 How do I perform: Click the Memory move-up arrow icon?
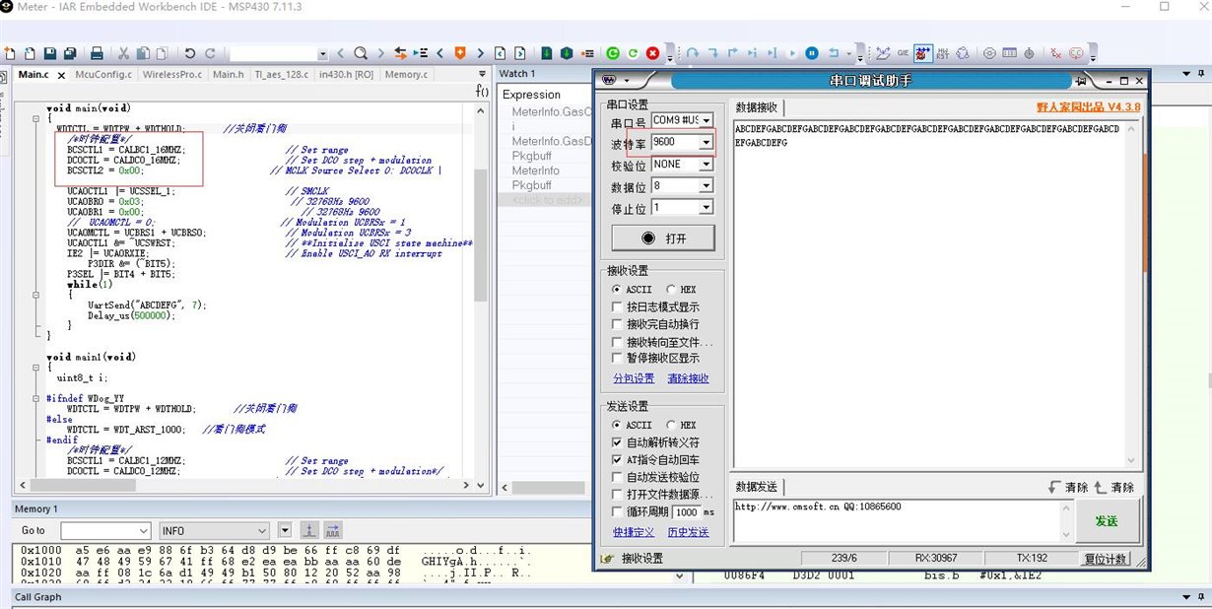(x=309, y=530)
